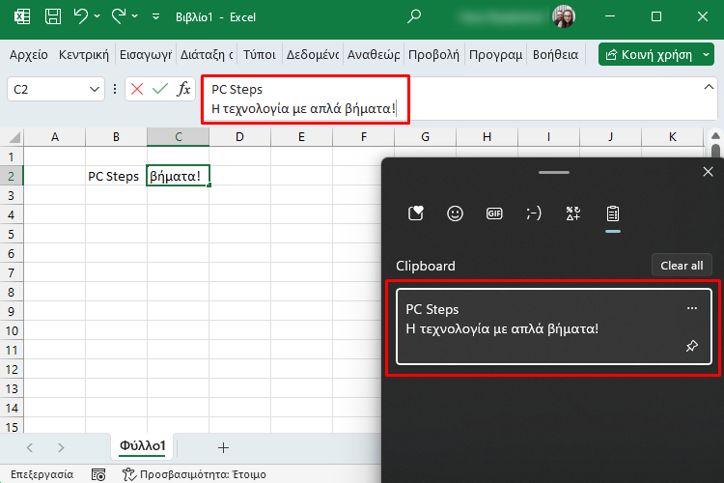Open the Αναθεώρηση ribbon tab
Image resolution: width=724 pixels, height=483 pixels.
tap(374, 55)
